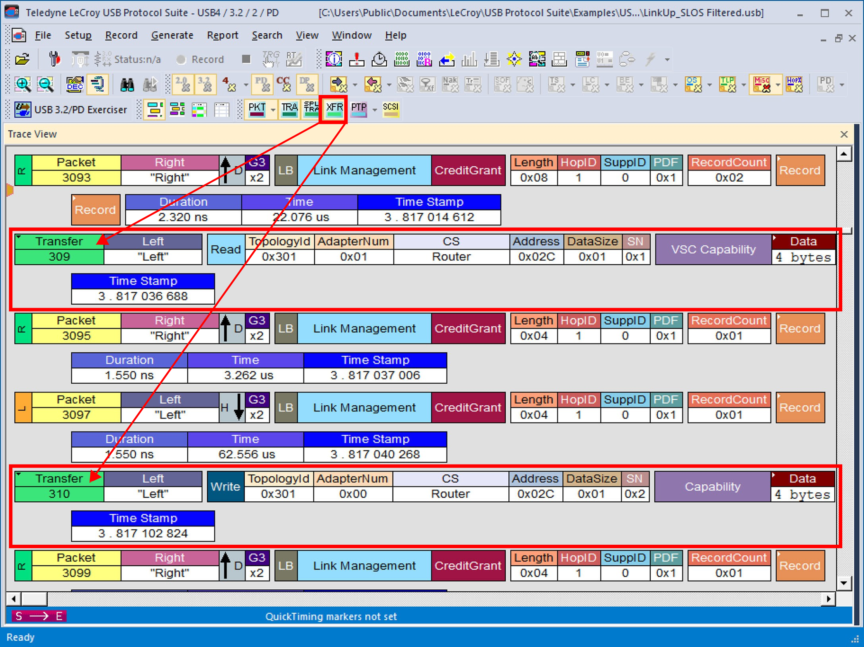Toggle hide PD packets button
This screenshot has height=647, width=864.
pyautogui.click(x=261, y=84)
